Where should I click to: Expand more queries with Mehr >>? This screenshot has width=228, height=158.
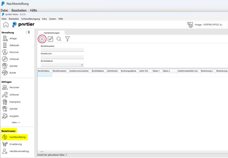pos(16,122)
